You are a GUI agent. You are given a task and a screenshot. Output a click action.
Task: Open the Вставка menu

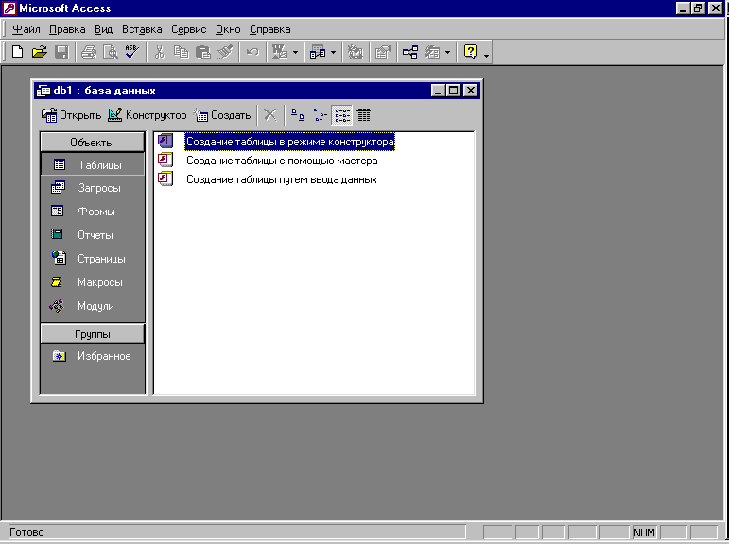142,29
